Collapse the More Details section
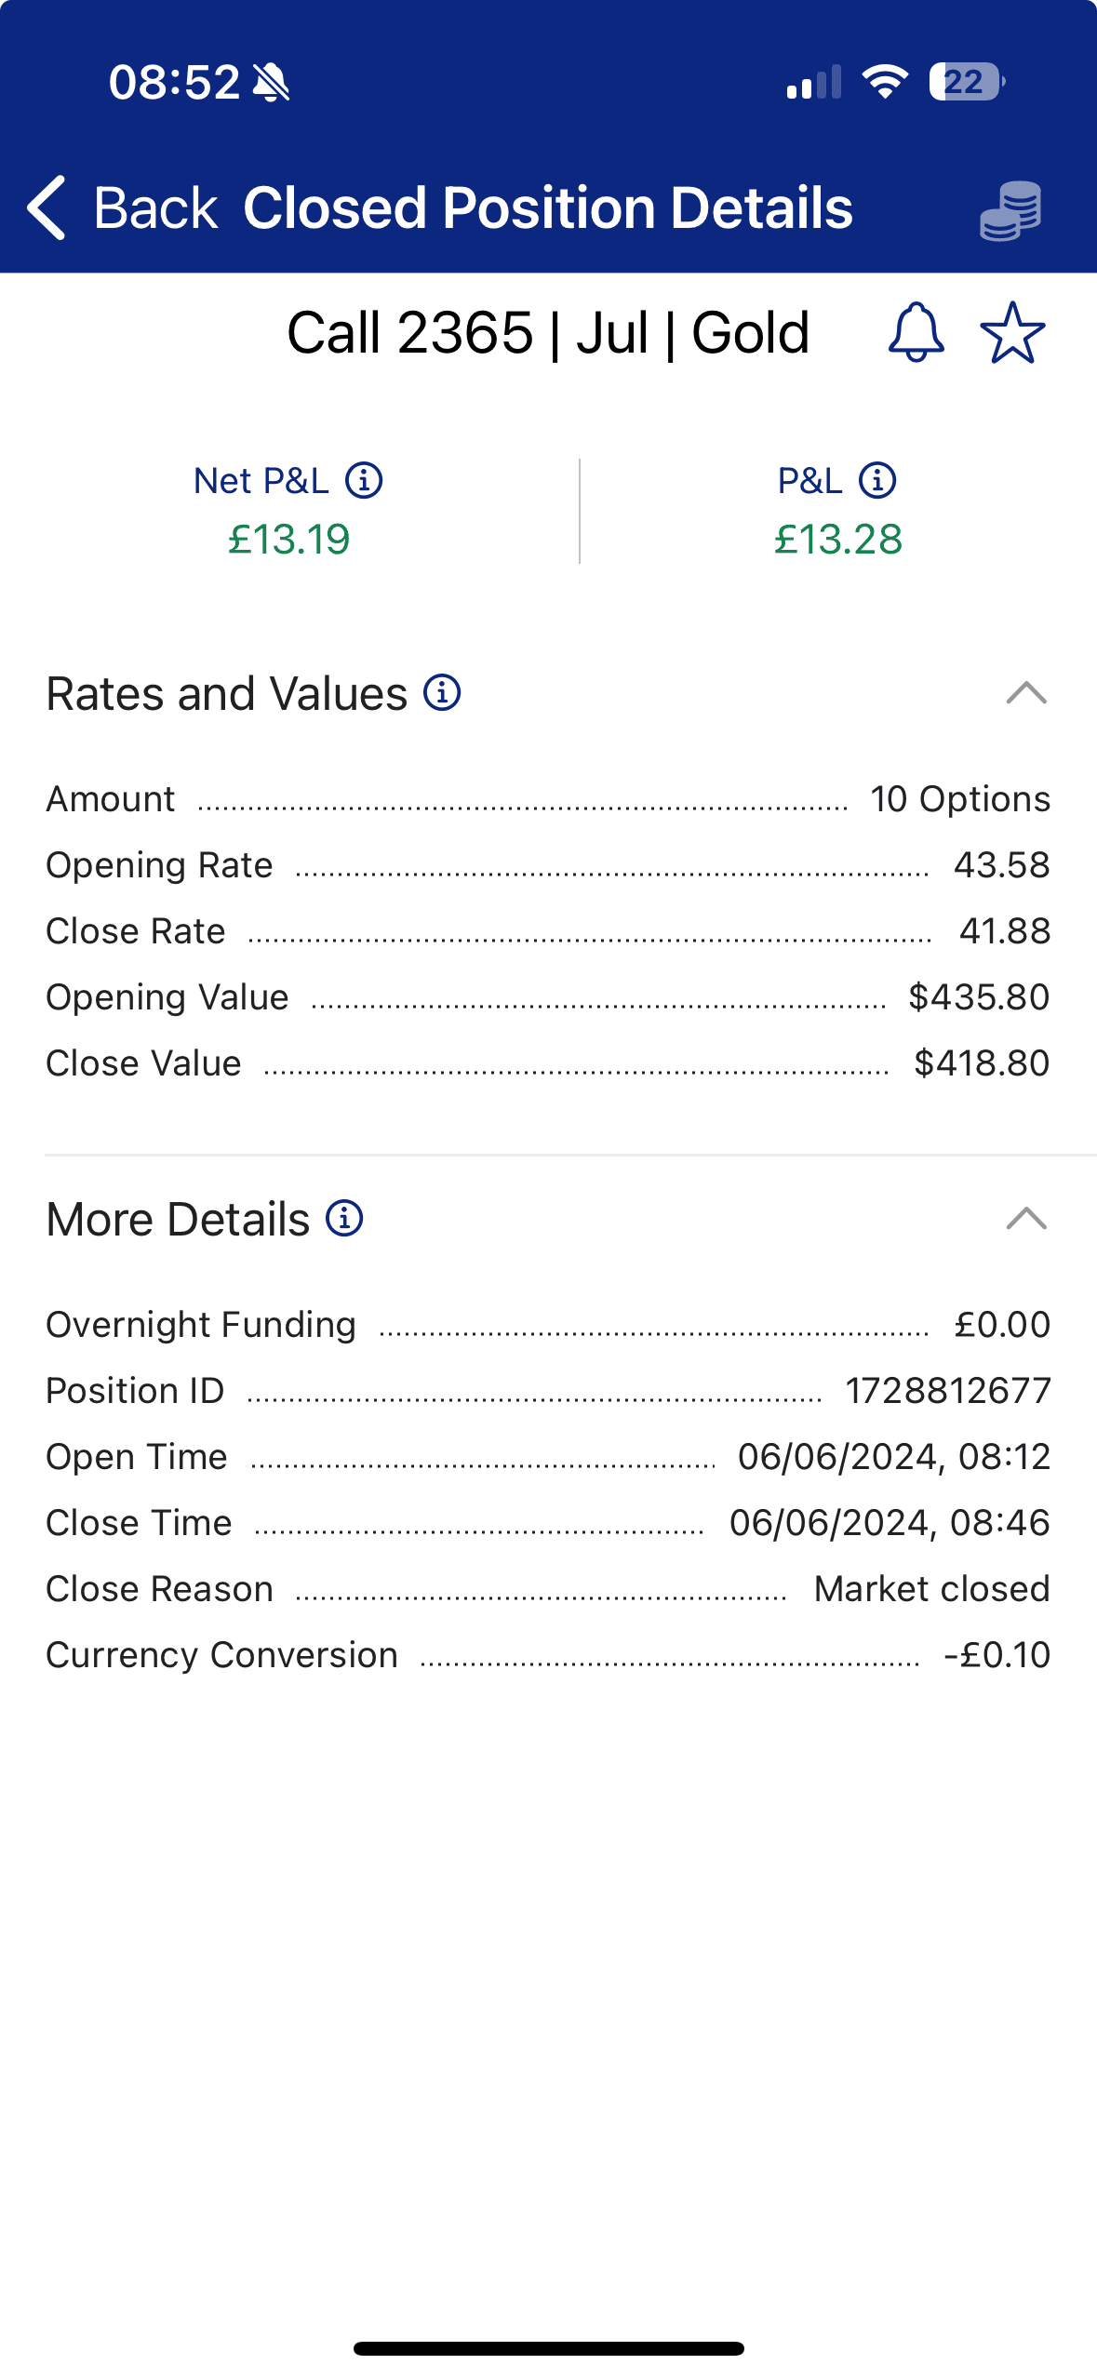 pyautogui.click(x=1026, y=1219)
